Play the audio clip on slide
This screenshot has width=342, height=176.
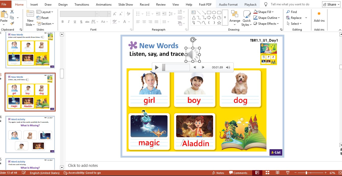pos(157,68)
